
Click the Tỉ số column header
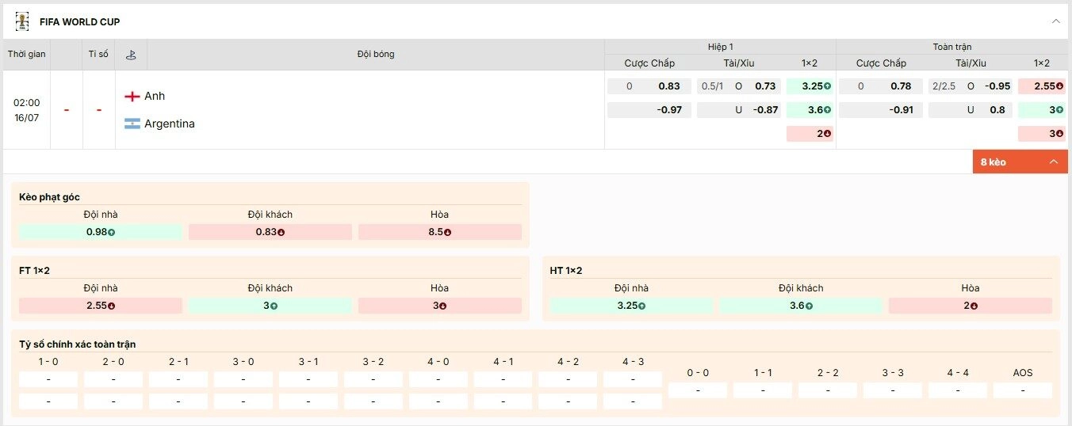click(98, 55)
